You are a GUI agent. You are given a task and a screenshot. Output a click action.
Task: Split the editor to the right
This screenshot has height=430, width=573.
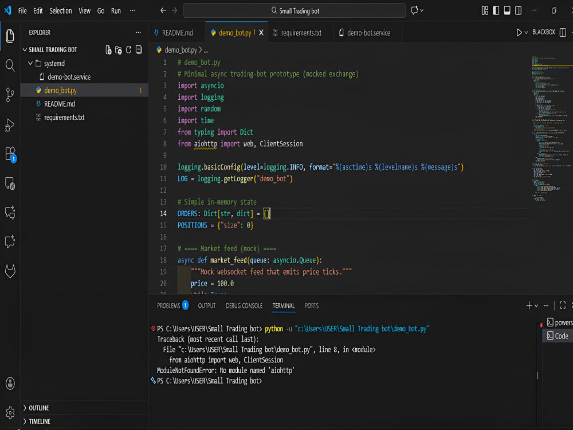click(x=563, y=33)
